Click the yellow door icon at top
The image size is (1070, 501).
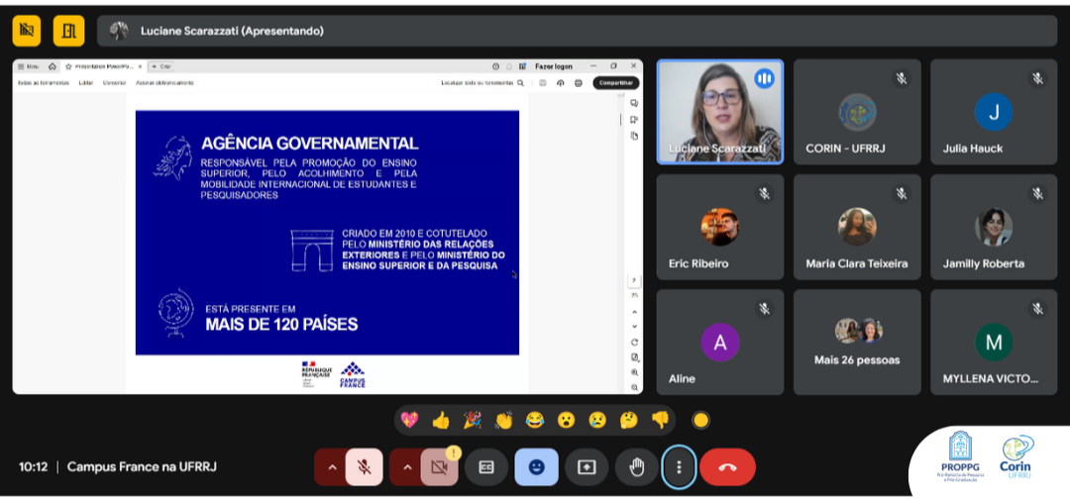[68, 31]
